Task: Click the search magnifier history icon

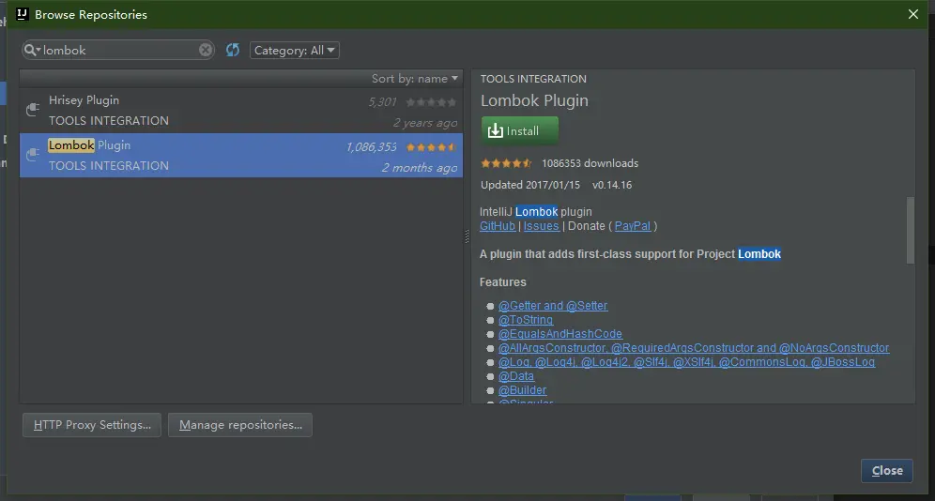Action: point(32,50)
